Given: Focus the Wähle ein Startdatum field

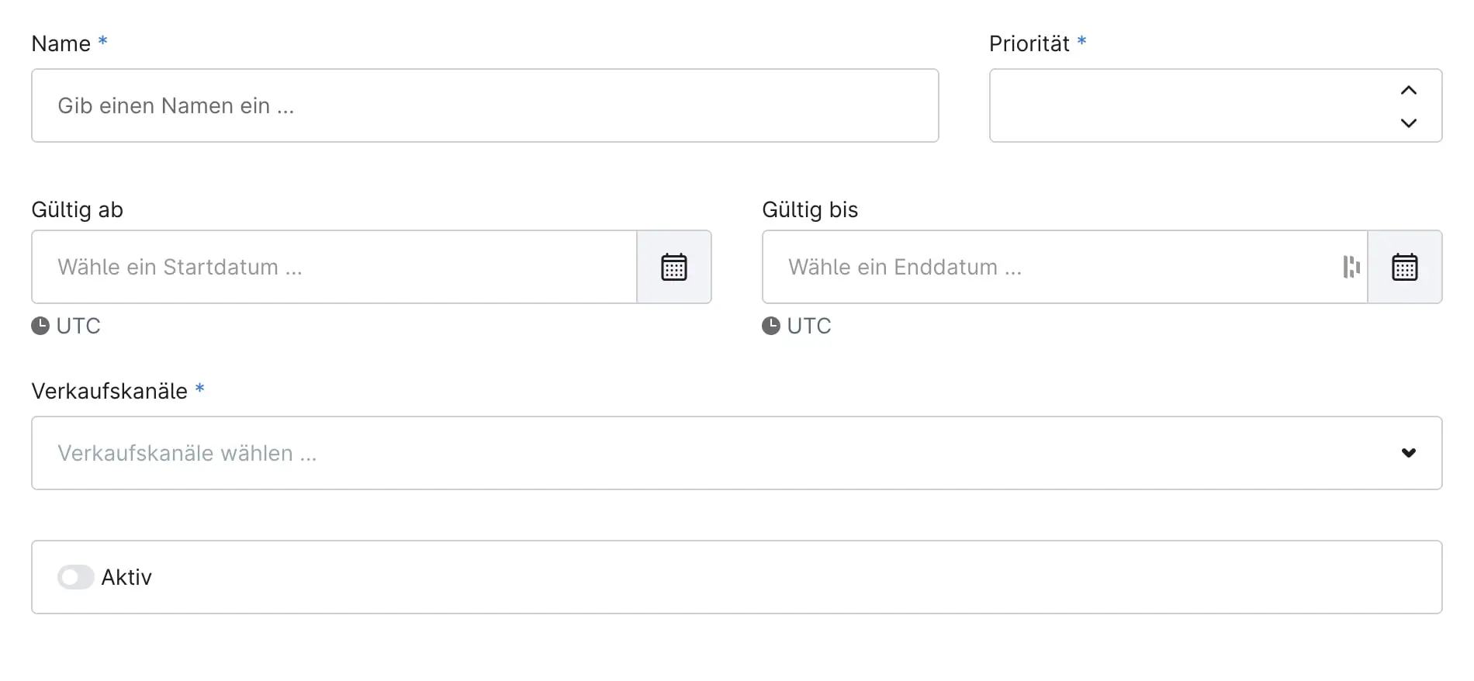Looking at the screenshot, I should click(x=334, y=267).
